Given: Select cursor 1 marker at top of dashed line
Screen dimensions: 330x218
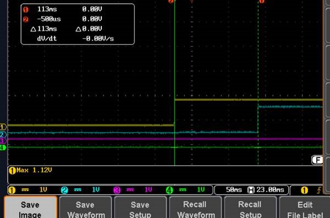Looking at the screenshot, I should [261, 2].
